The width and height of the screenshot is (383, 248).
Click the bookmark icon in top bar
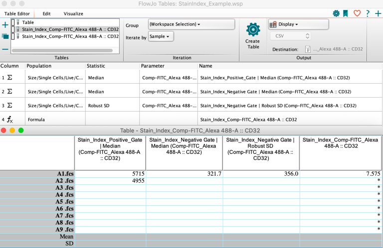click(346, 13)
